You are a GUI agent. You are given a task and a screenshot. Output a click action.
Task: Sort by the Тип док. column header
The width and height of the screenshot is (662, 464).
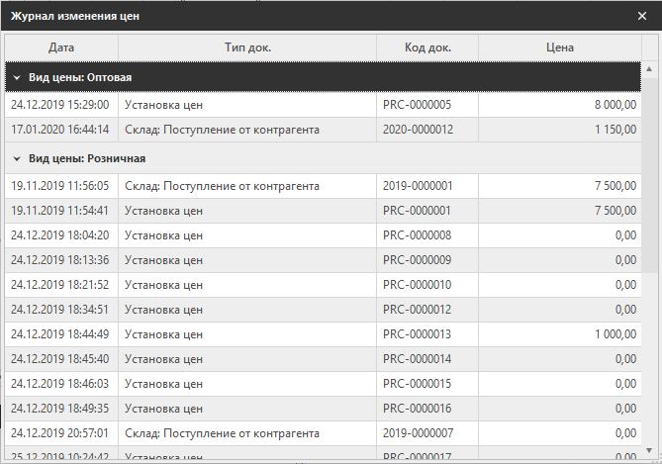point(246,47)
